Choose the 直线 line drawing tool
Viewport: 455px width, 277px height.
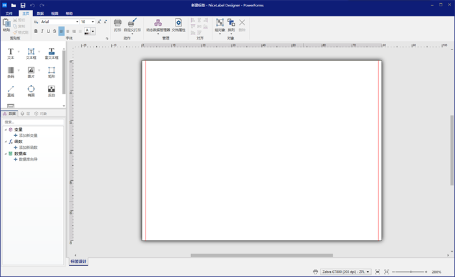(10, 90)
